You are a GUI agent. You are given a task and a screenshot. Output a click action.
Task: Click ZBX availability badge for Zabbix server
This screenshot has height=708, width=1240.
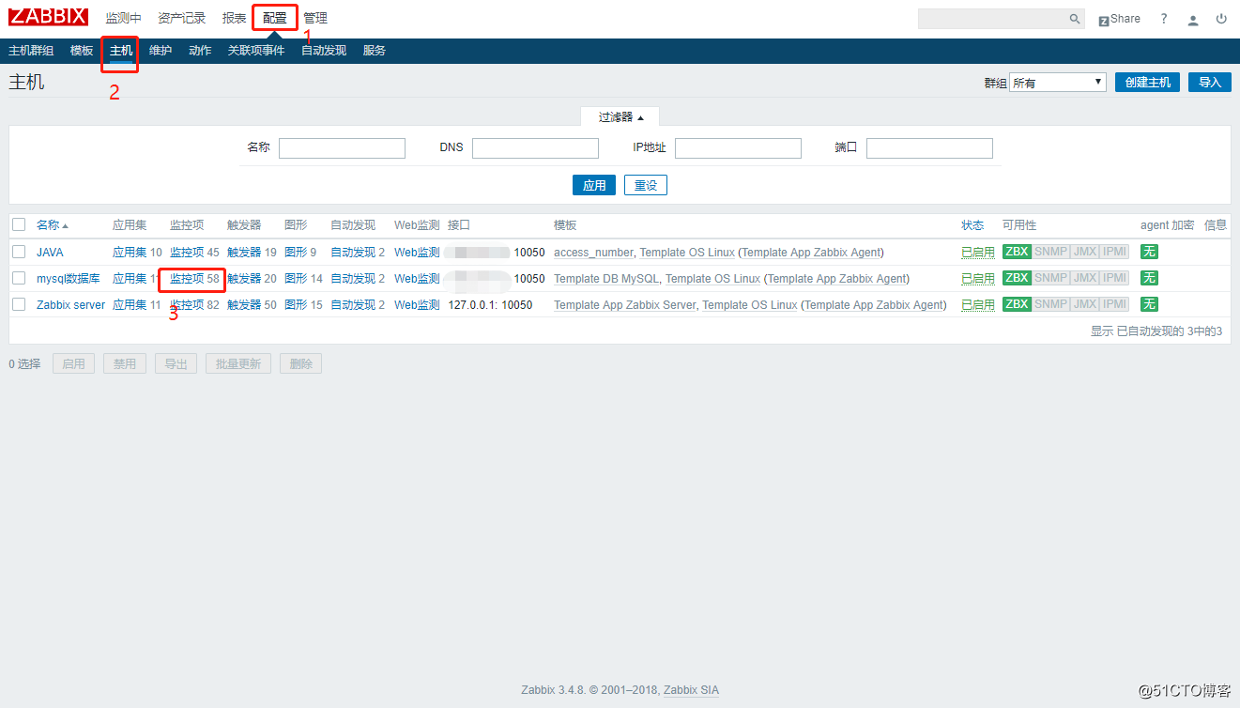[x=1017, y=304]
